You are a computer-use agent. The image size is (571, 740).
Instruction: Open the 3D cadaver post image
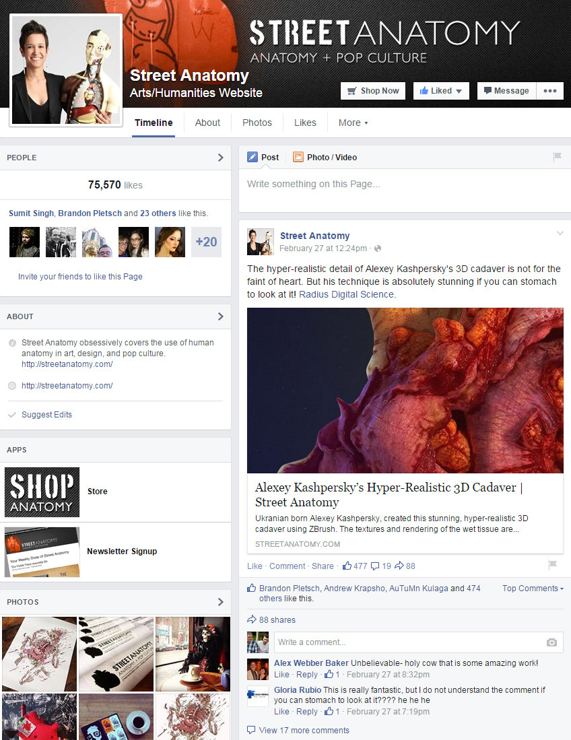[405, 391]
